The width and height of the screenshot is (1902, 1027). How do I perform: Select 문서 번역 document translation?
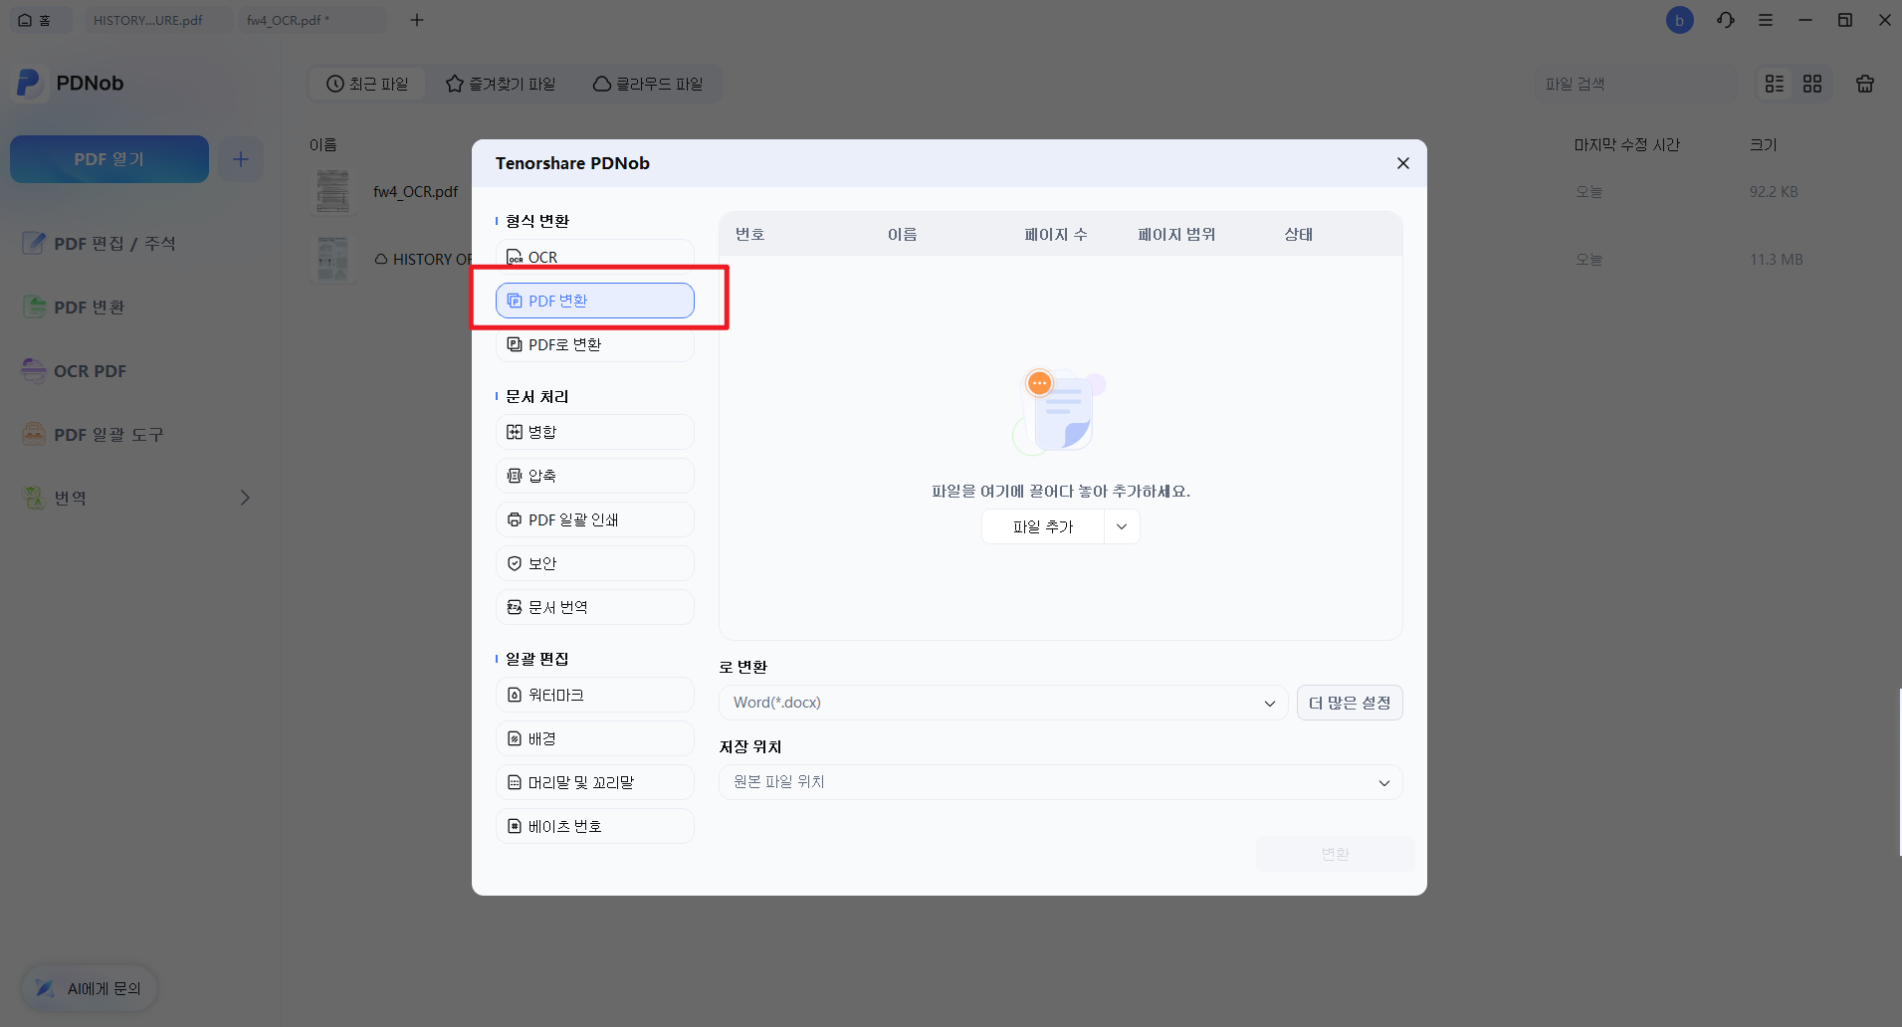[x=594, y=607]
